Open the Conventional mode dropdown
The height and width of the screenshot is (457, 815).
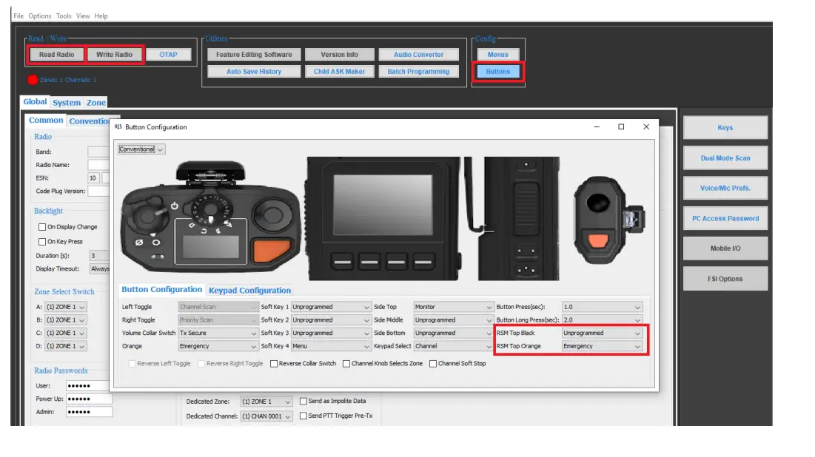click(141, 149)
